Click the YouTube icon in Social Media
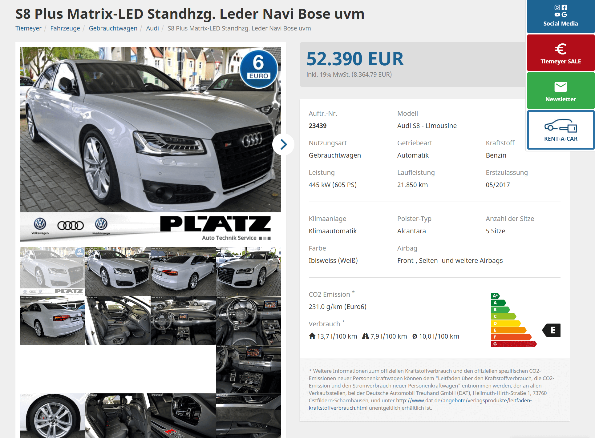The height and width of the screenshot is (438, 595). coord(557,14)
